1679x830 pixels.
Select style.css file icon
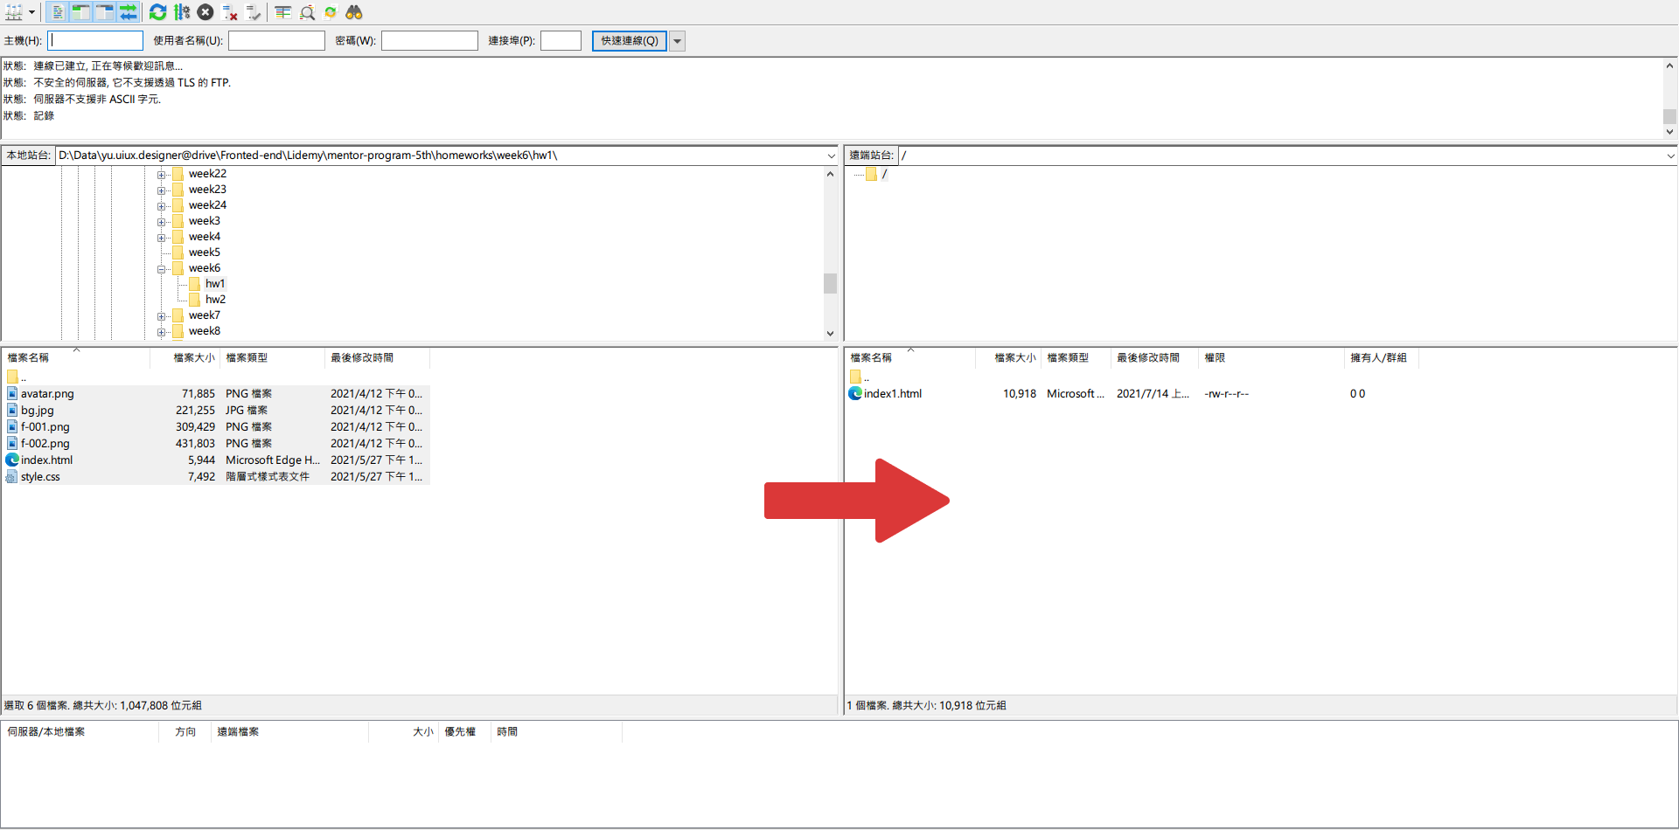pos(12,477)
